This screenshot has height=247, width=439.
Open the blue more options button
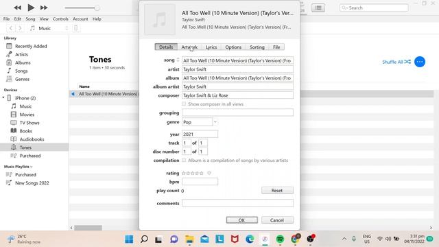419,62
